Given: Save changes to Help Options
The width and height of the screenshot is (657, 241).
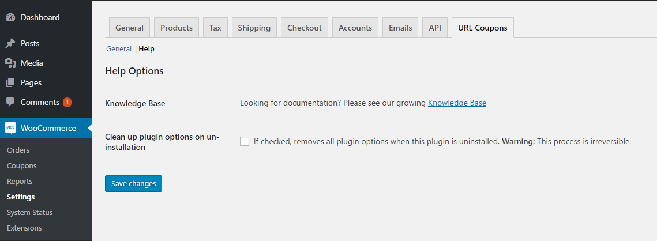Looking at the screenshot, I should pyautogui.click(x=133, y=183).
